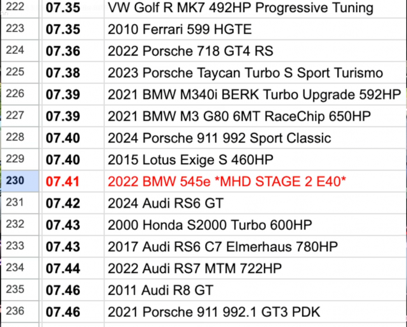407x327 pixels.
Task: Select row header 223
Action: 20,29
